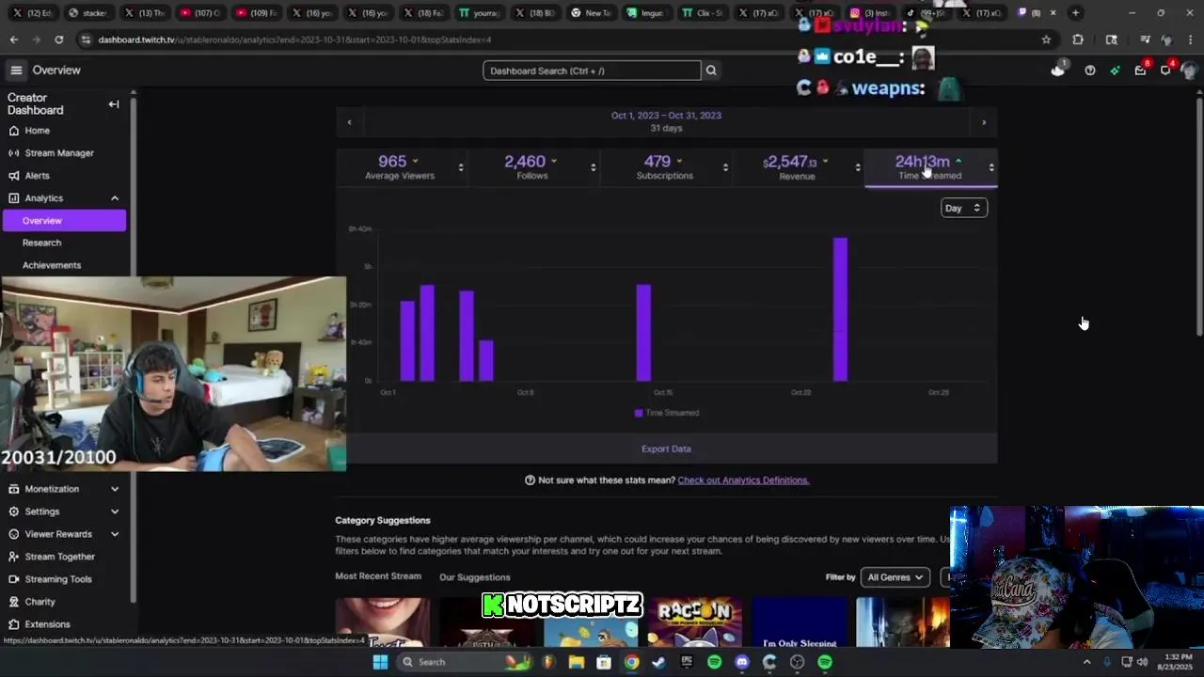Open Extensions in the sidebar
The height and width of the screenshot is (677, 1204).
click(x=40, y=624)
